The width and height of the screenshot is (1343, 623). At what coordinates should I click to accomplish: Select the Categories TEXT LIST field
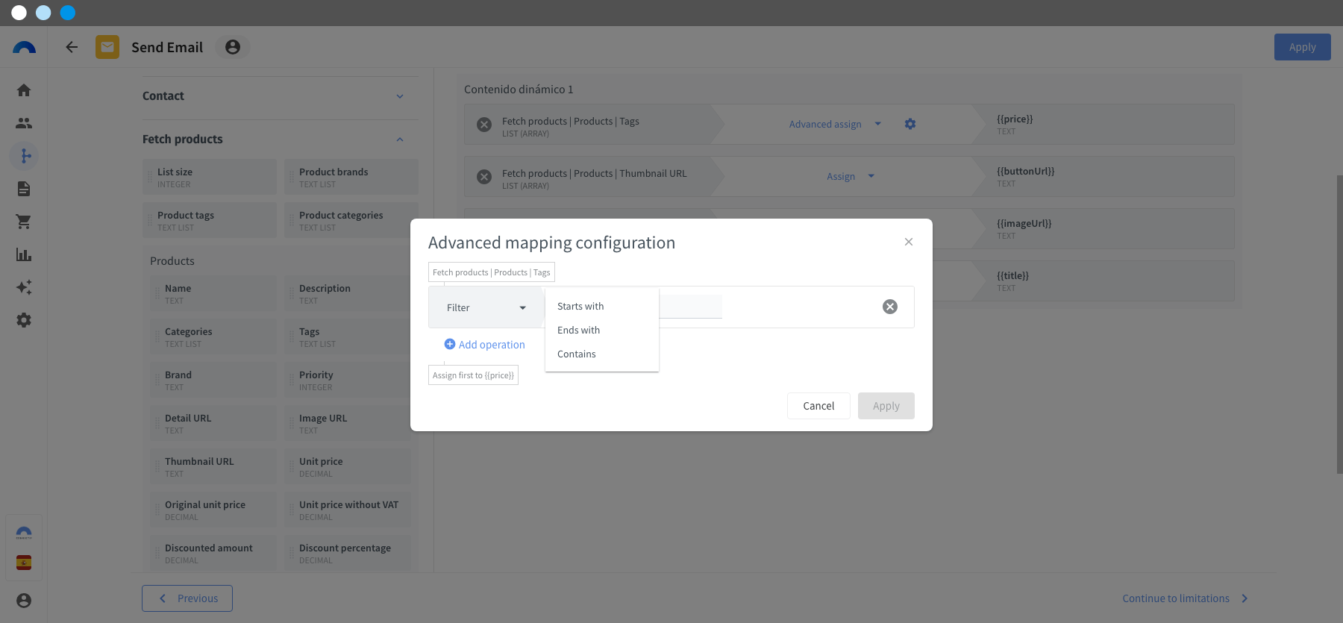coord(213,336)
